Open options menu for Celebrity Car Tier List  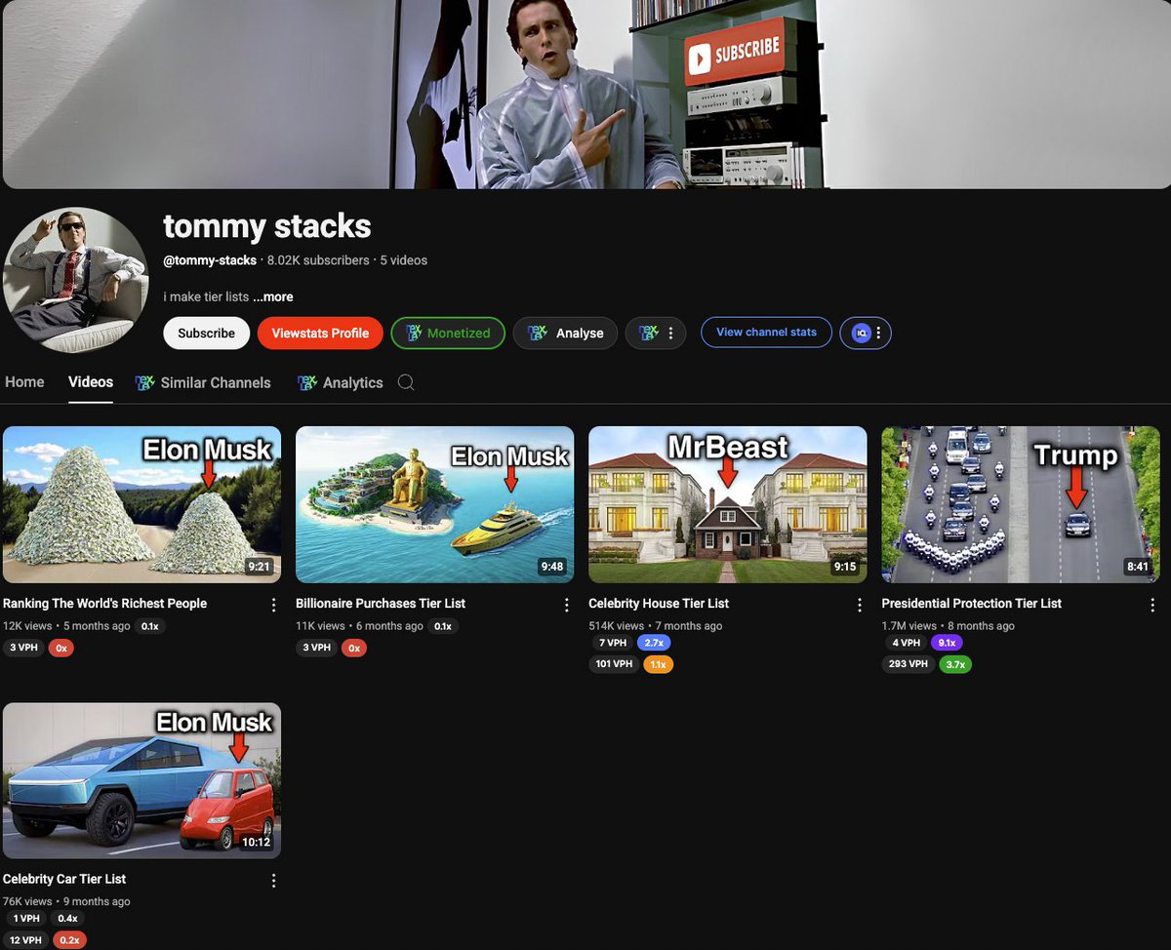point(273,881)
